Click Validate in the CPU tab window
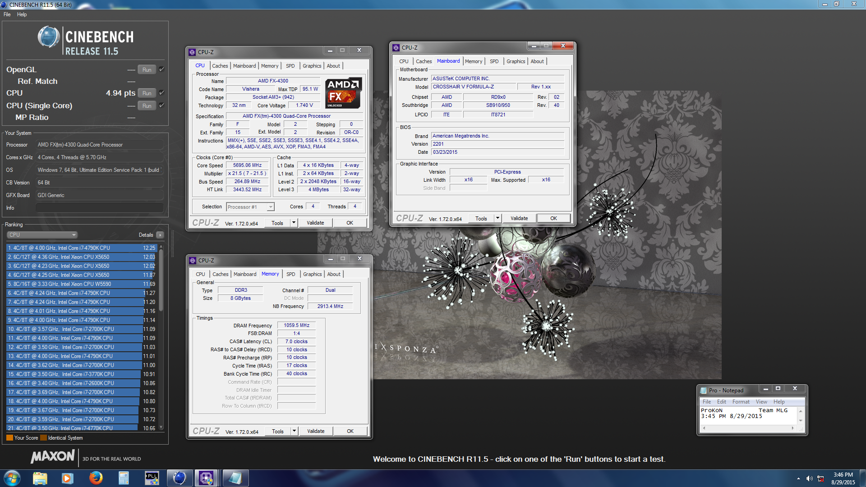The height and width of the screenshot is (487, 866). 315,223
